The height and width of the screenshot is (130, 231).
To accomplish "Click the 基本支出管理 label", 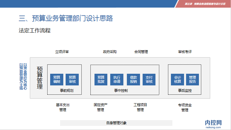I will 63,107.
